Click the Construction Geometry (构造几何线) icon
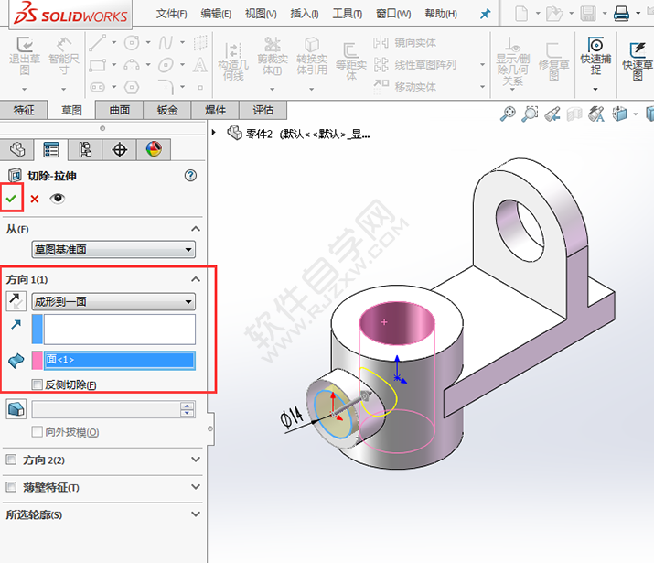 233,50
